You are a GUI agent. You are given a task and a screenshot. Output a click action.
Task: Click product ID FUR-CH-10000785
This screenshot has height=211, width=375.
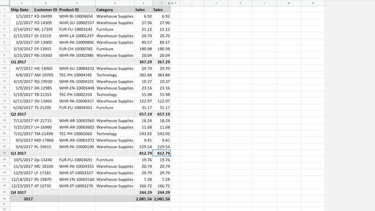tap(76, 49)
